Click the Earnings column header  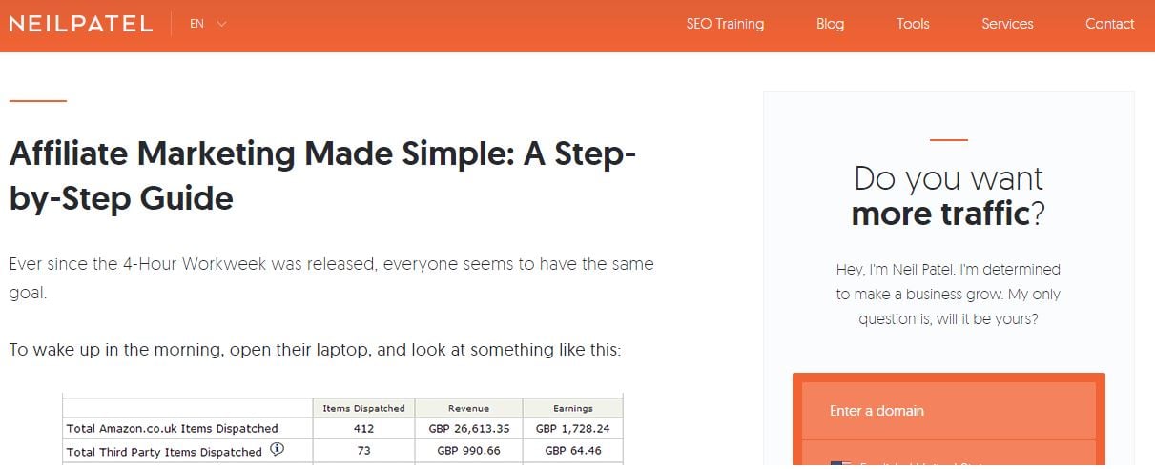571,408
